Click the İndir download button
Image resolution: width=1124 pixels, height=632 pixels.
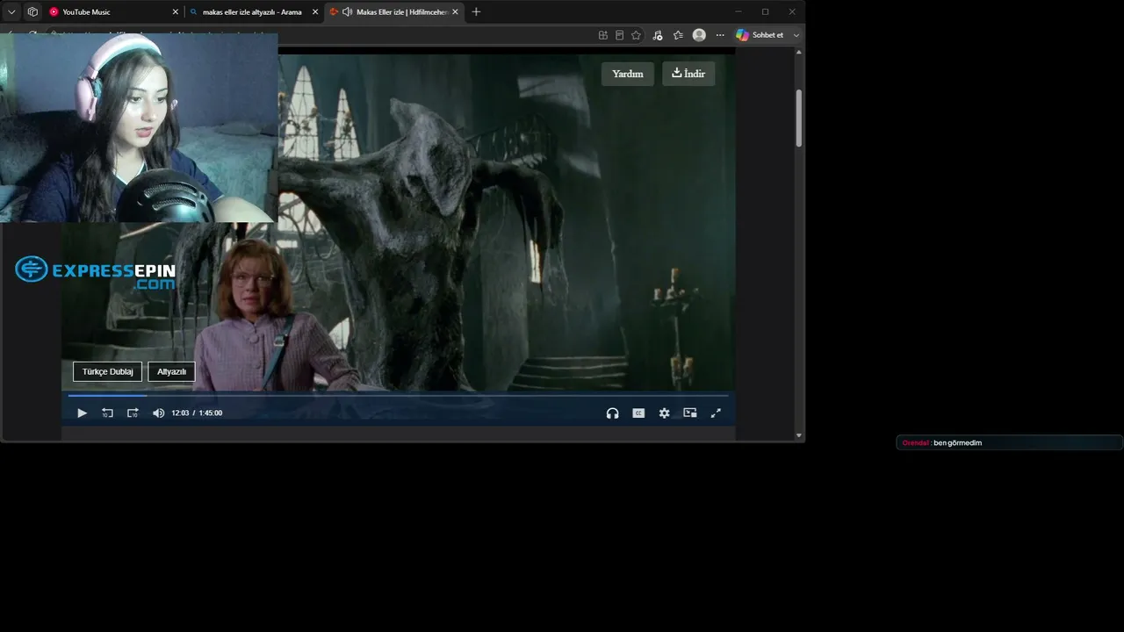point(688,74)
